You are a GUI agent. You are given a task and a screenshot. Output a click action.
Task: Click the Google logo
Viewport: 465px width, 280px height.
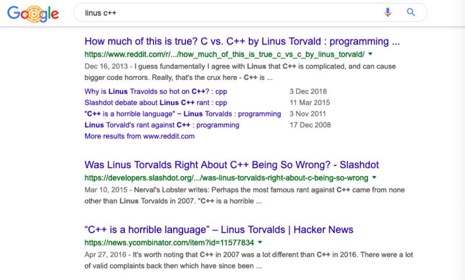[33, 13]
